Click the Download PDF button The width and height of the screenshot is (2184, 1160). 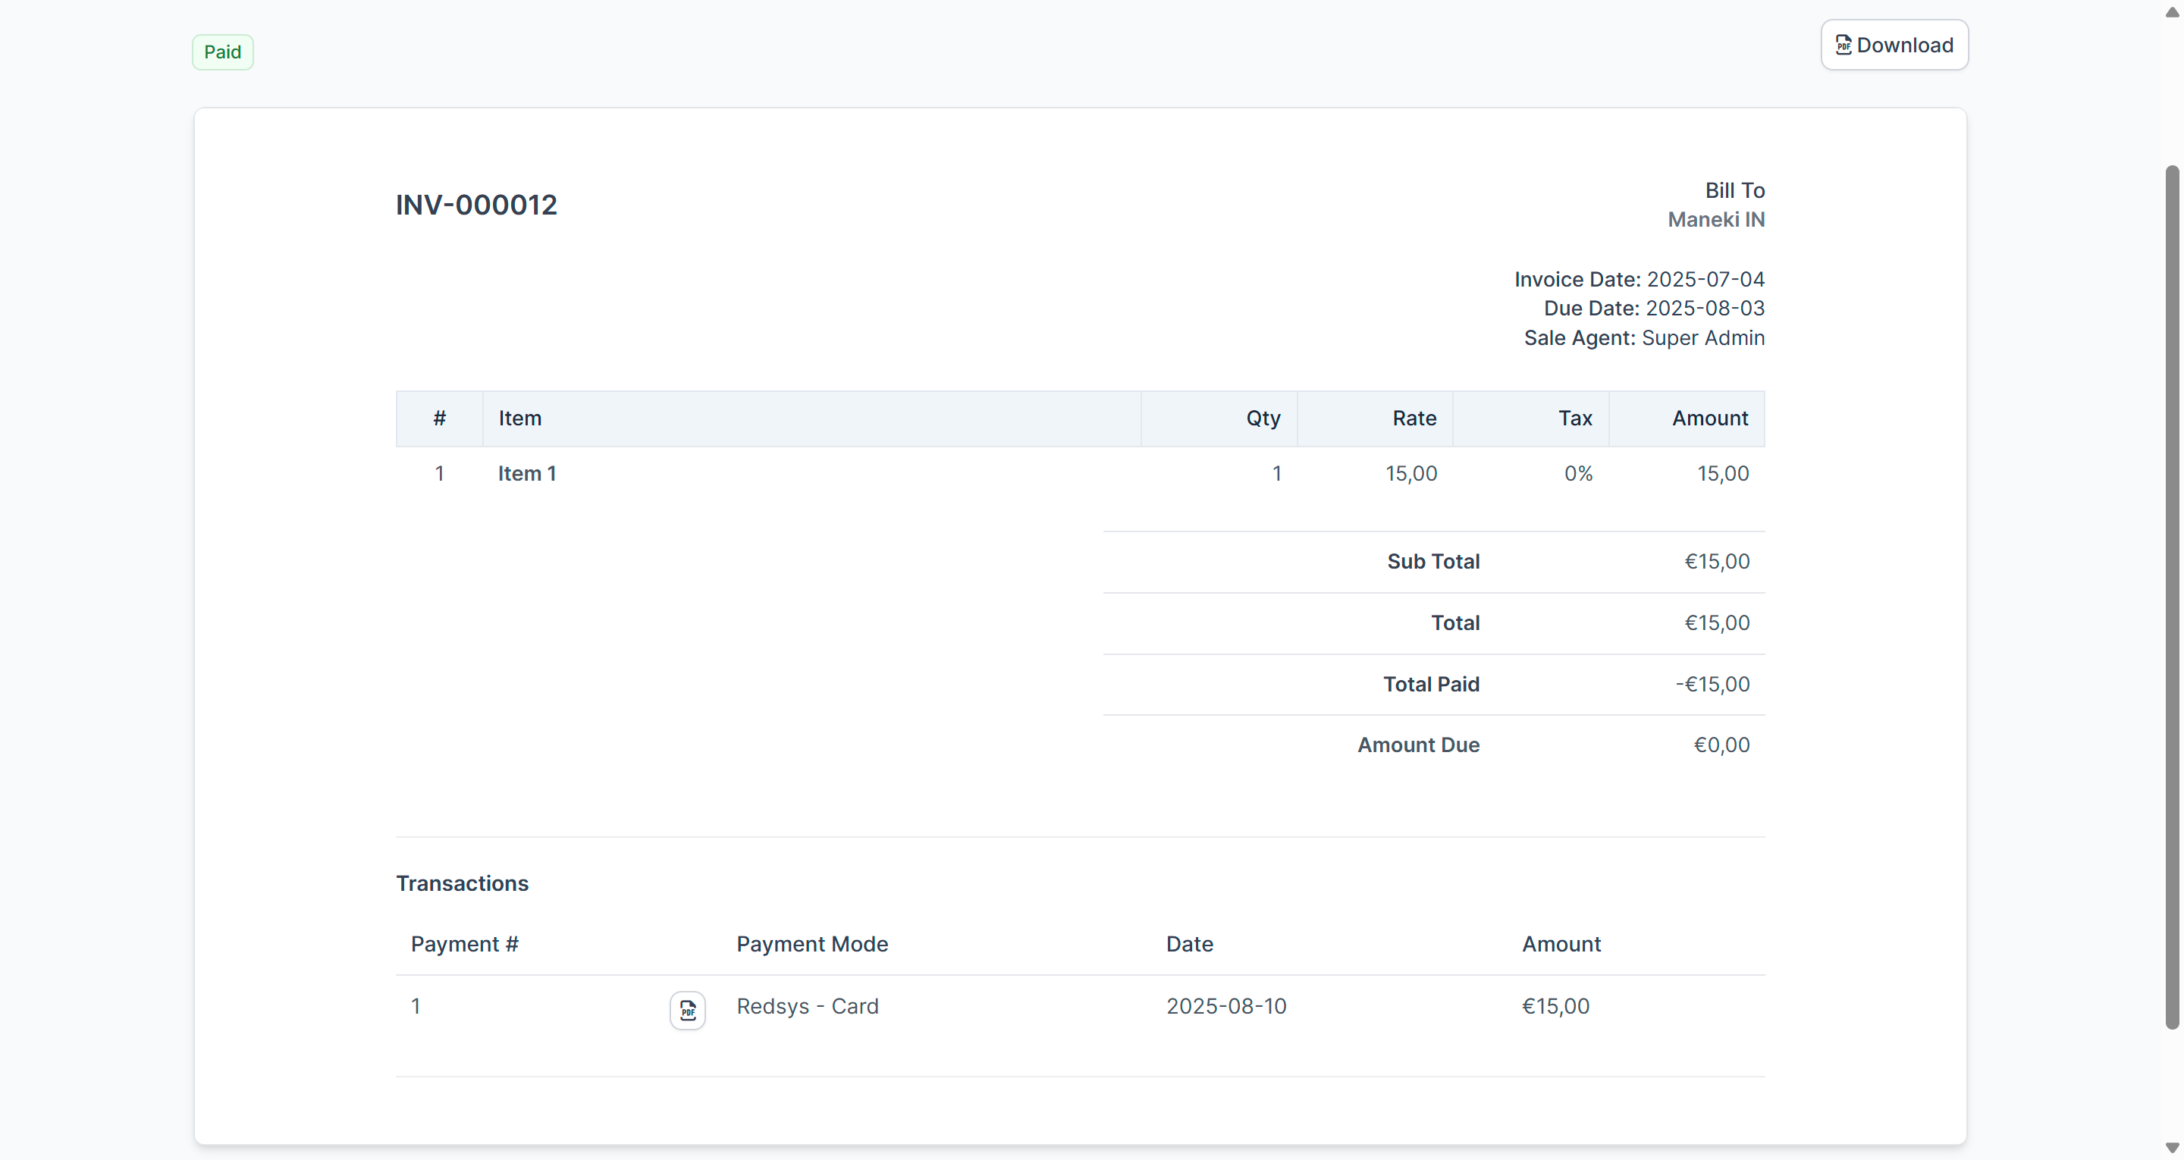1894,45
